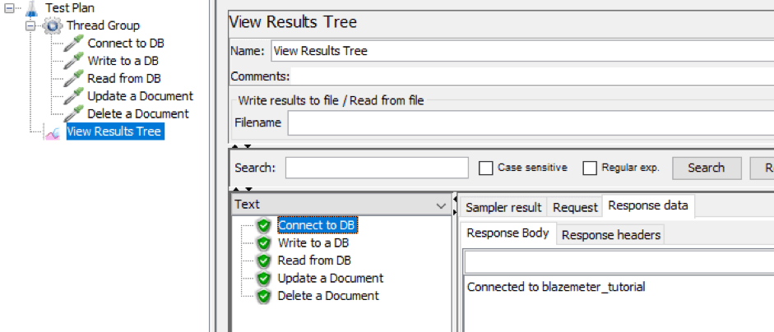
Task: Select Thread Group in the tree
Action: [x=103, y=25]
